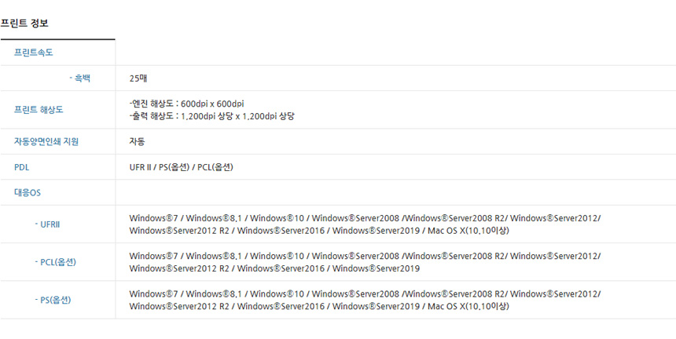Click the UFR II / PS(옵션) / PCL(옵션) value
Viewport: 676px width, 339px height.
(181, 167)
